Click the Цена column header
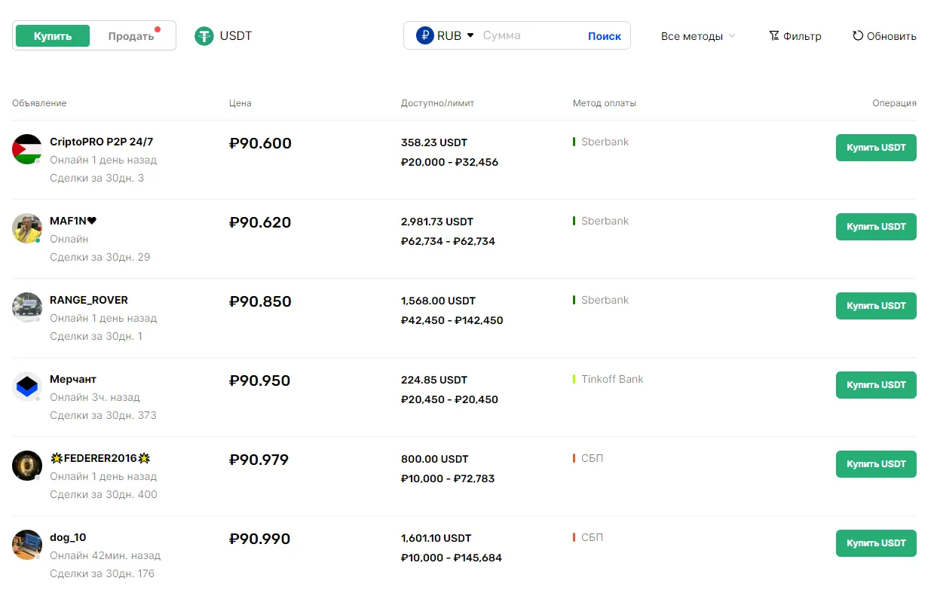 coord(240,103)
